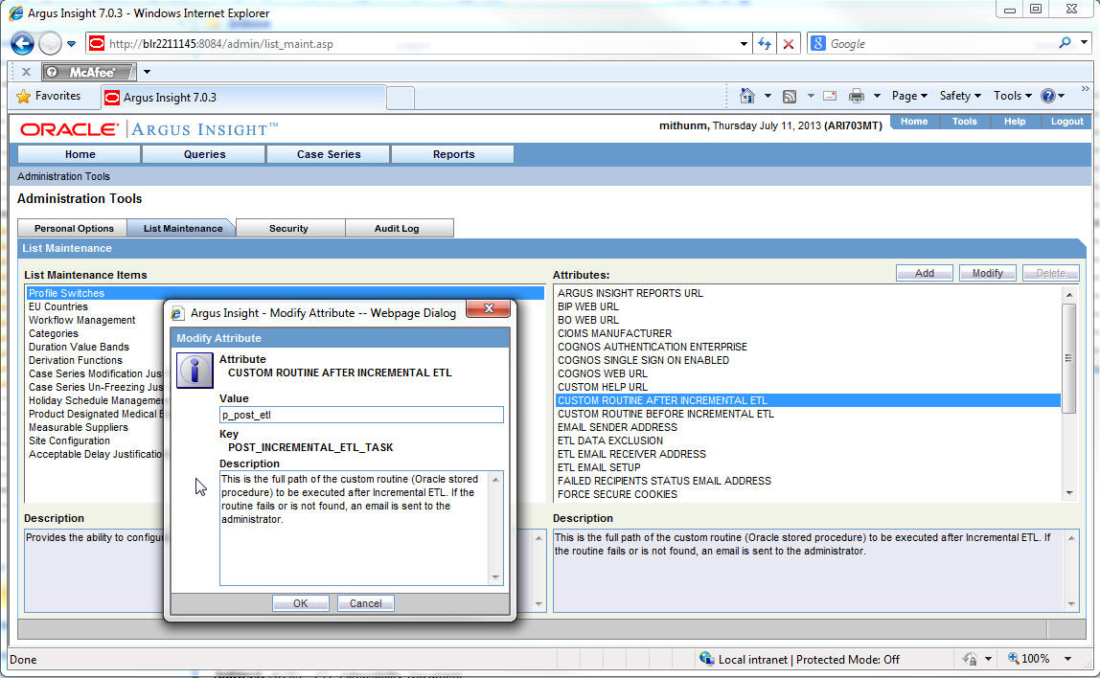Image resolution: width=1100 pixels, height=678 pixels.
Task: Switch to Security tab
Action: (x=288, y=229)
